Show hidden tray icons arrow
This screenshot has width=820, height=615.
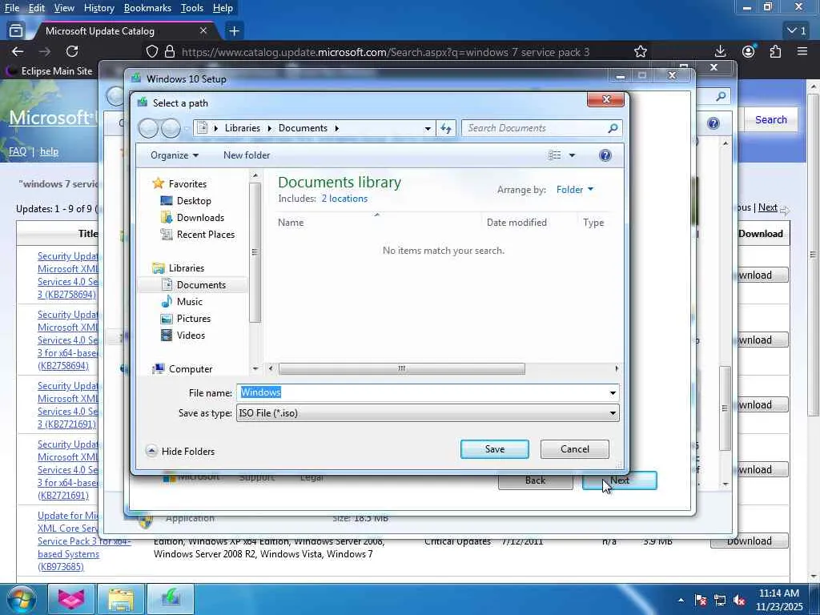(x=681, y=600)
